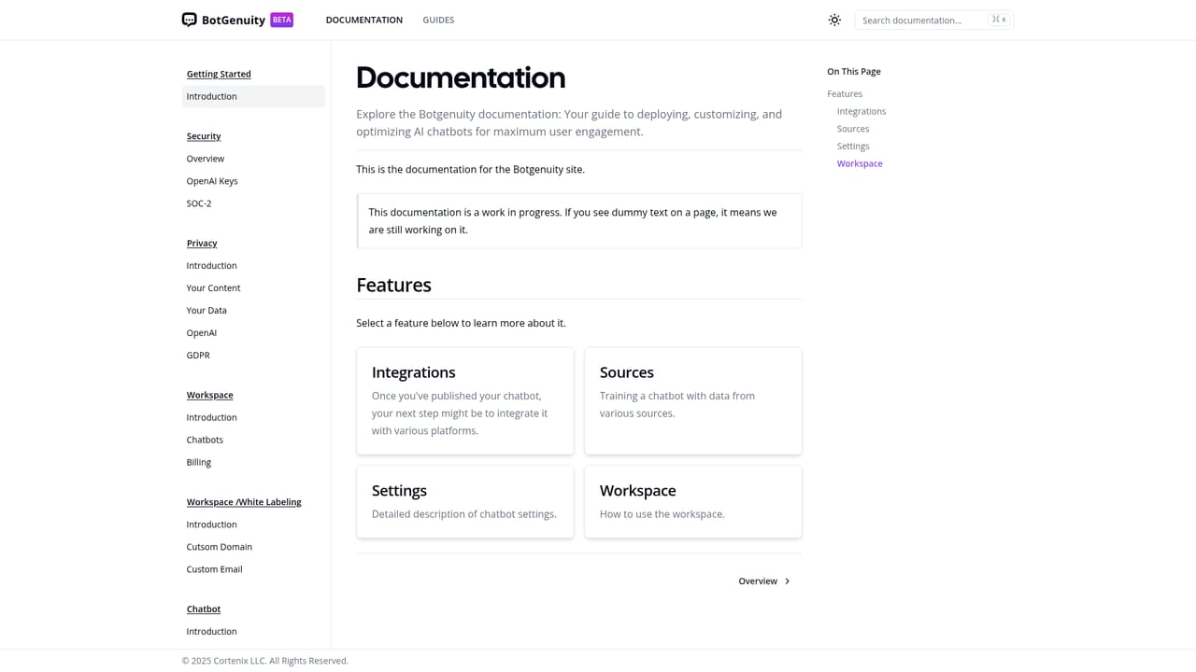Open the OpenAI link under Privacy
This screenshot has height=672, width=1196.
202,333
